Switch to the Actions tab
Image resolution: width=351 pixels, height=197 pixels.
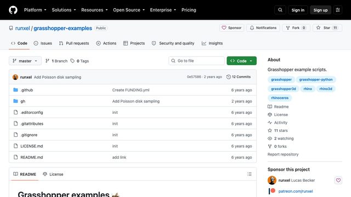pos(106,43)
